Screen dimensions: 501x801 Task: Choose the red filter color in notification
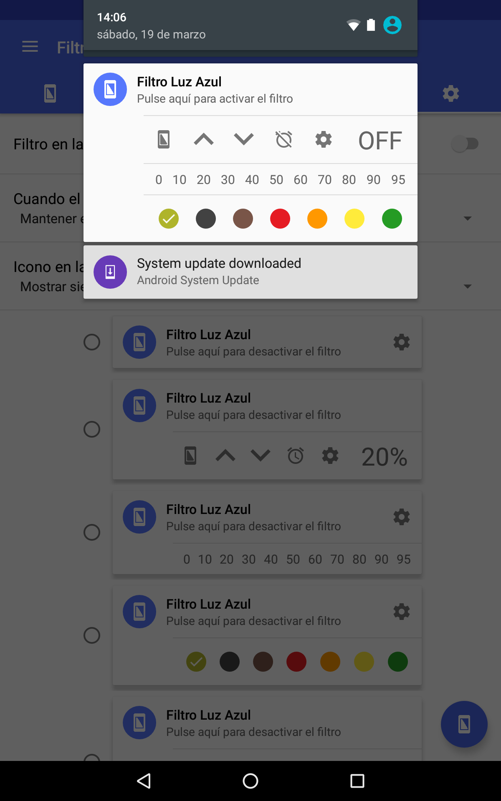[x=280, y=219]
